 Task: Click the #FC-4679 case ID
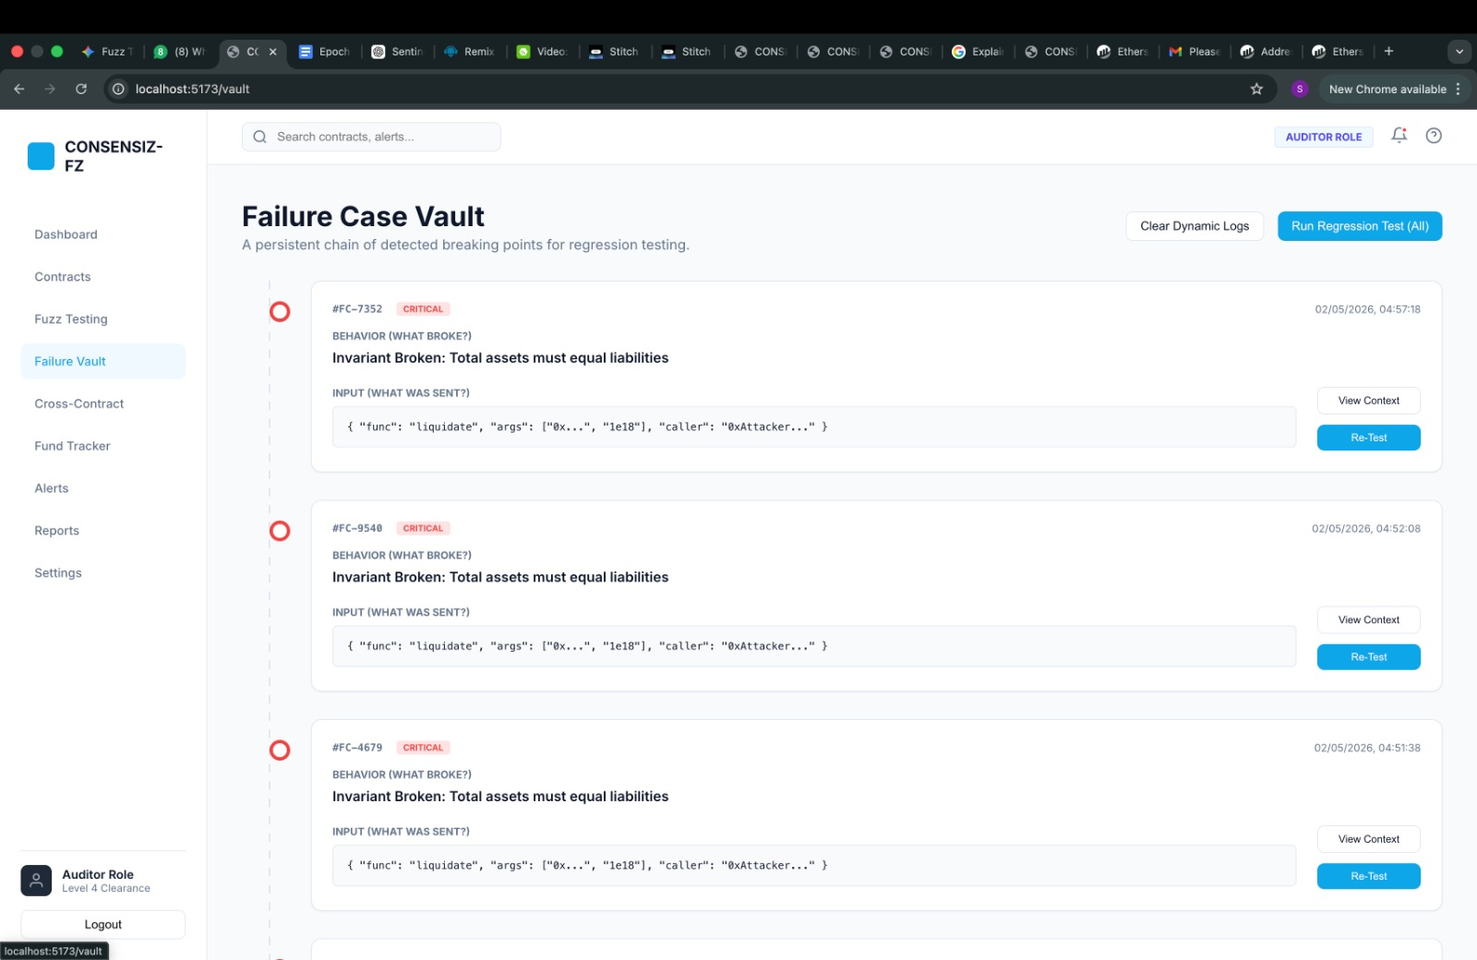[x=357, y=748]
